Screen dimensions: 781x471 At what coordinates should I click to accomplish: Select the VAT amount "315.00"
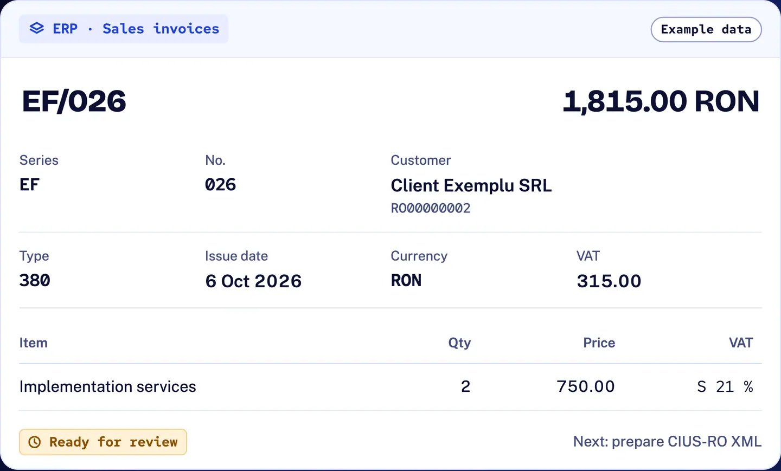609,281
